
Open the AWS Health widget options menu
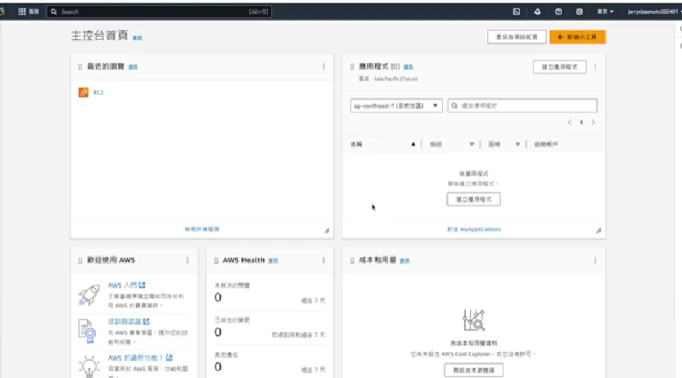click(323, 260)
